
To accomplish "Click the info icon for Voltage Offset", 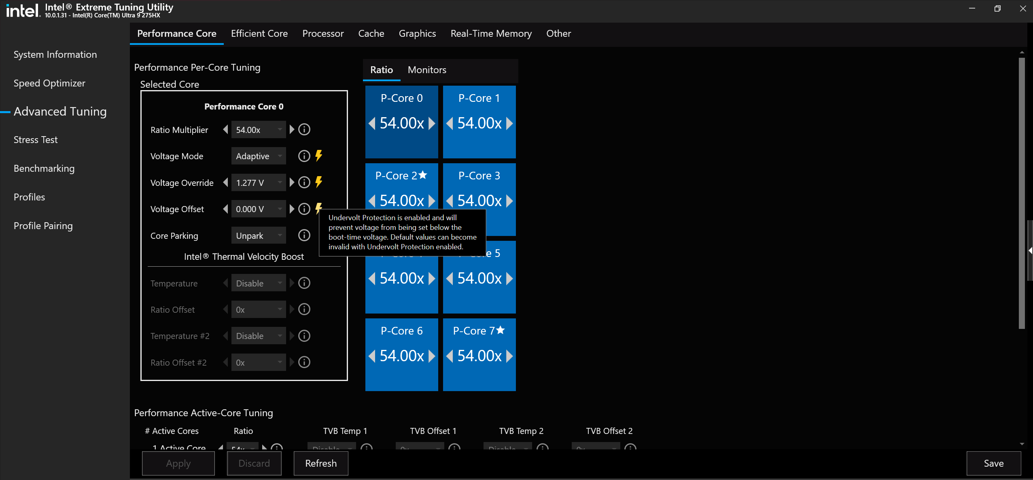I will tap(304, 209).
